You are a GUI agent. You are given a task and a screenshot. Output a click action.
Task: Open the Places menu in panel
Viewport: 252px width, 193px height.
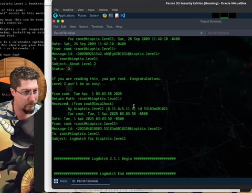[82, 16]
